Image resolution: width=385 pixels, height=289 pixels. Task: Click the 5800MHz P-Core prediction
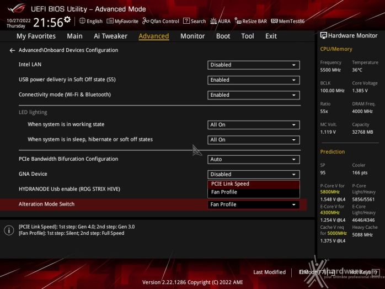point(330,192)
